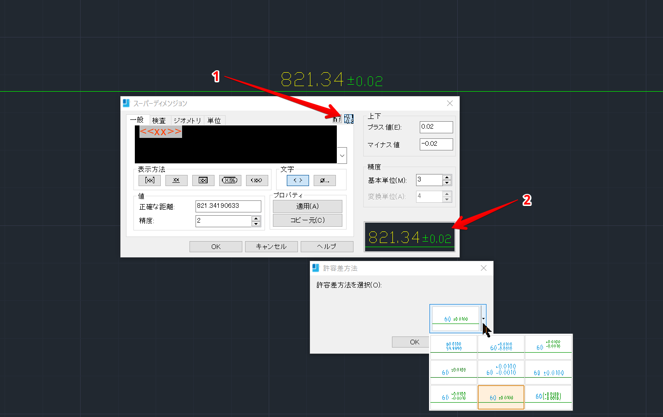Viewport: 663px width, 417px height.
Task: Select the parenthesized (xx) display style
Action: point(257,180)
